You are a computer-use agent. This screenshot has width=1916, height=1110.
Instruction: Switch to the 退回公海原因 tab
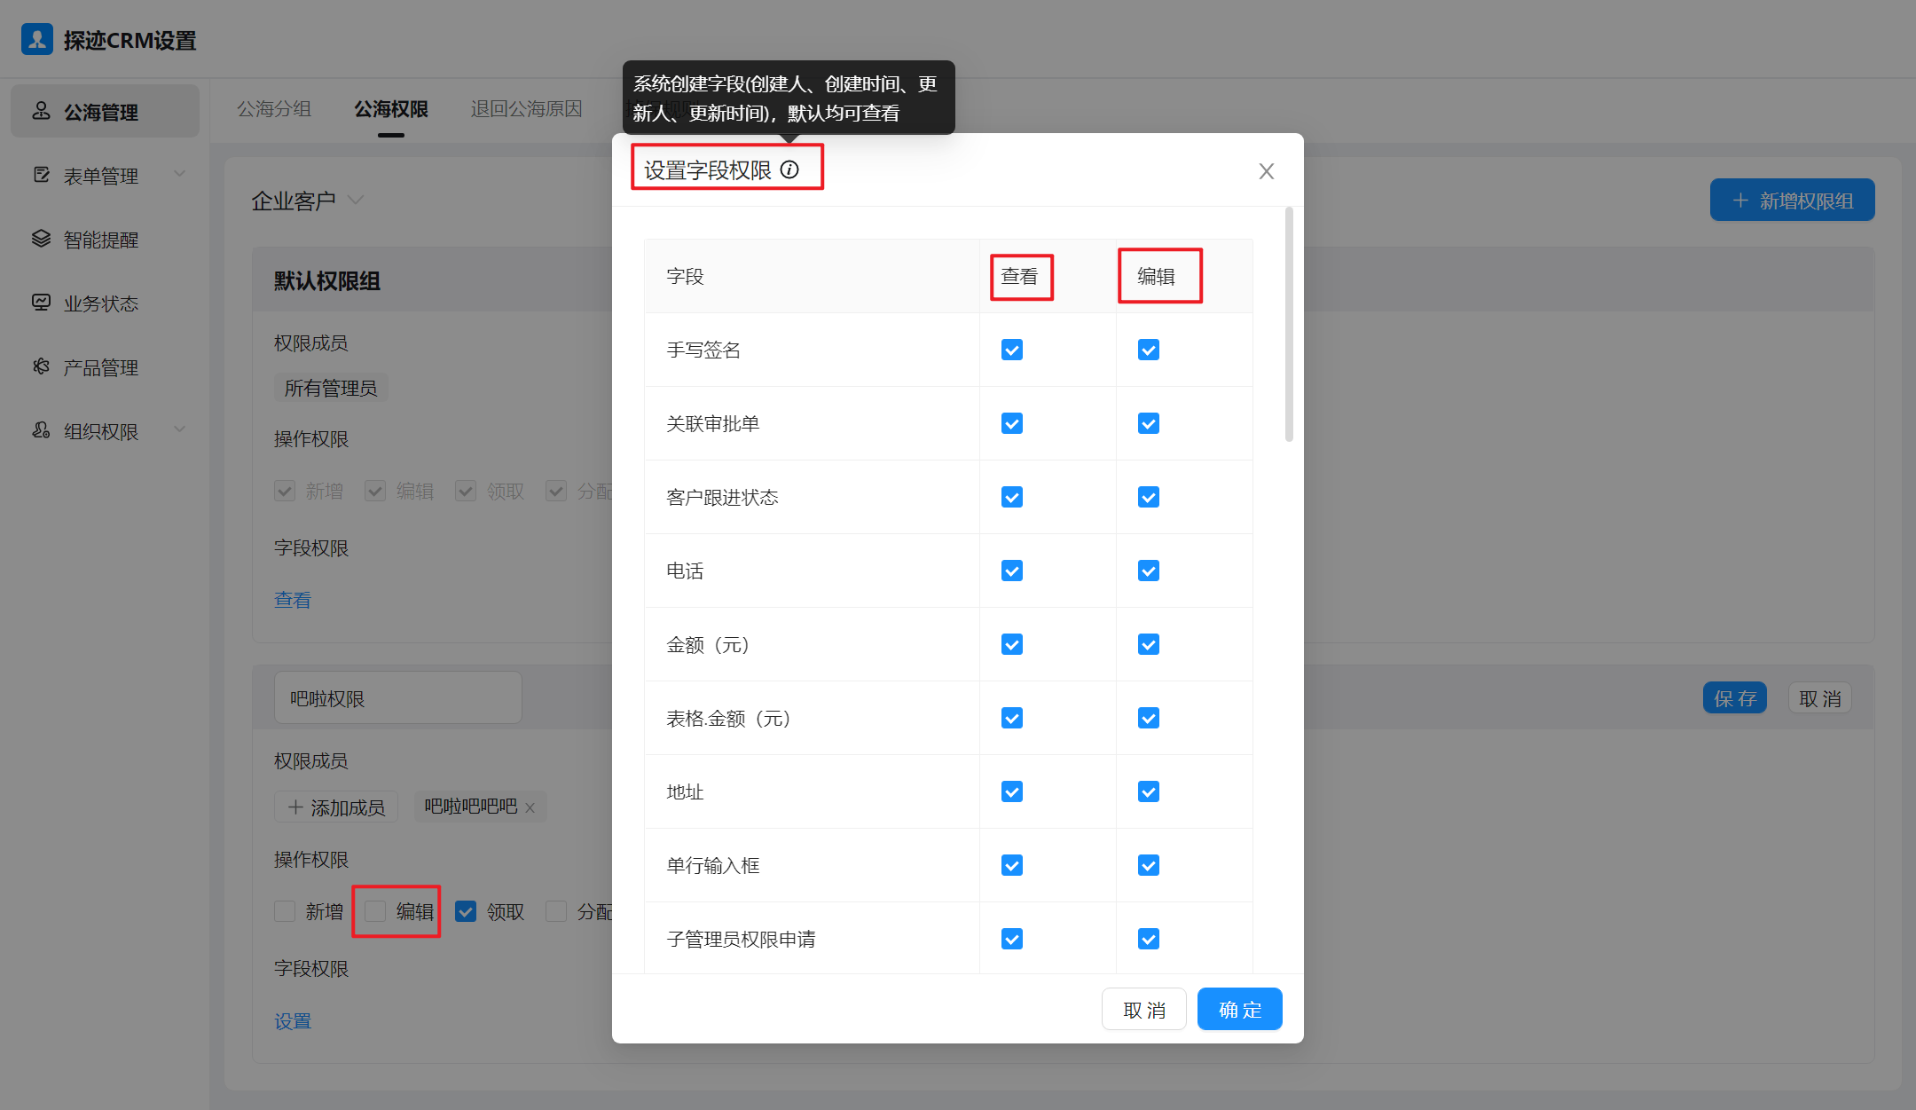coord(526,109)
